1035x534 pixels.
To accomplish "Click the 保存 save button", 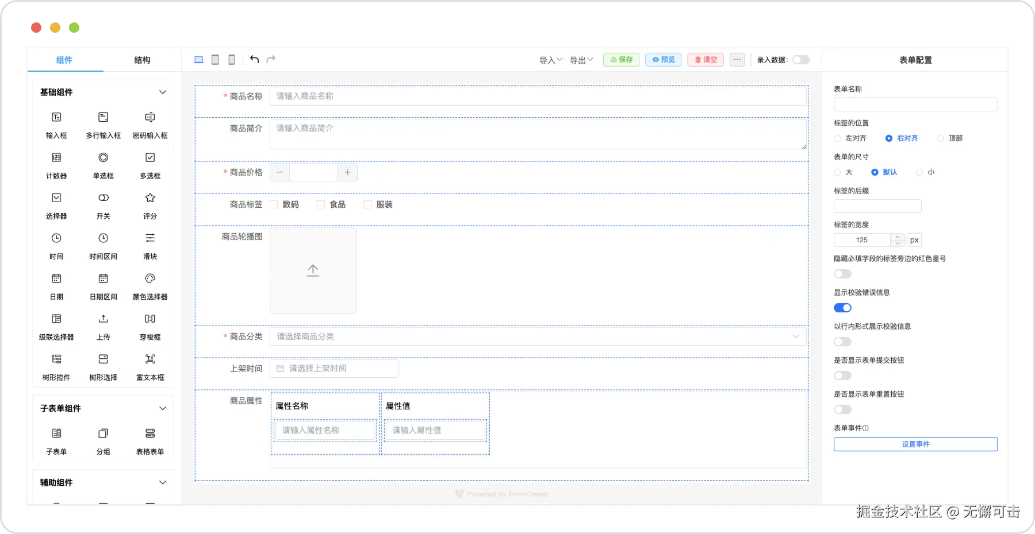I will tap(620, 59).
